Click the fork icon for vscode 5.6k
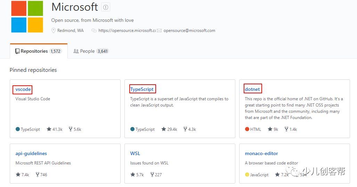 [70, 129]
